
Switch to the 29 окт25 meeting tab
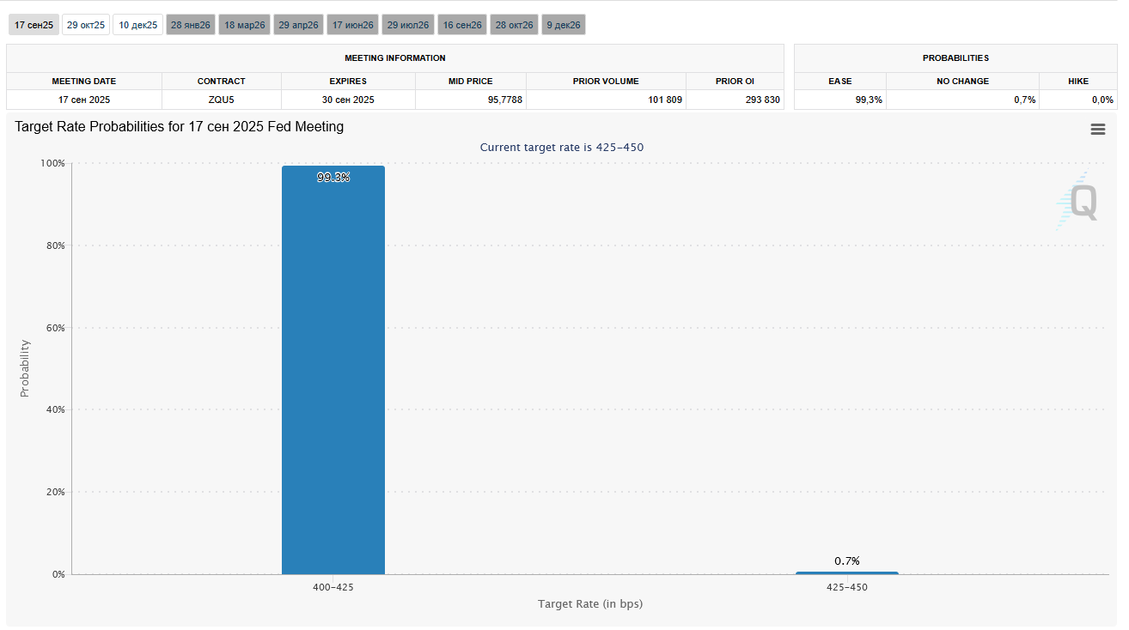[86, 25]
